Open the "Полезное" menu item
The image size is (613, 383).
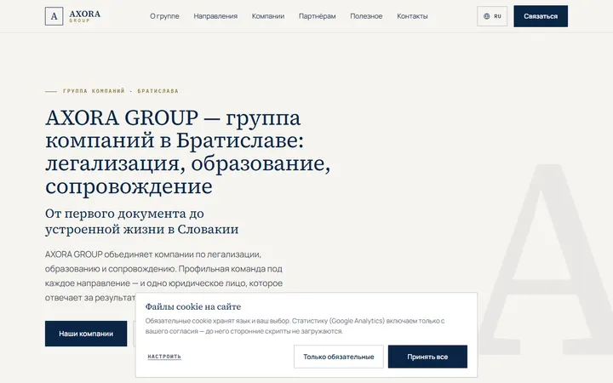366,16
